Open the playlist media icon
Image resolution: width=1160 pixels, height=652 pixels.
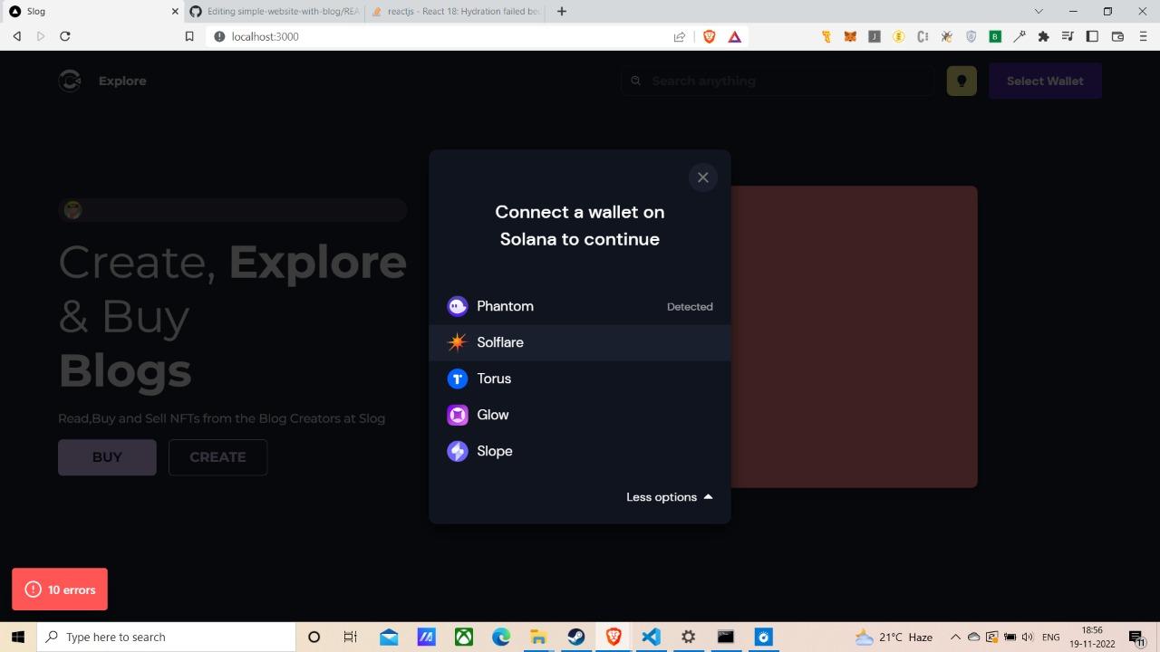pos(1068,36)
